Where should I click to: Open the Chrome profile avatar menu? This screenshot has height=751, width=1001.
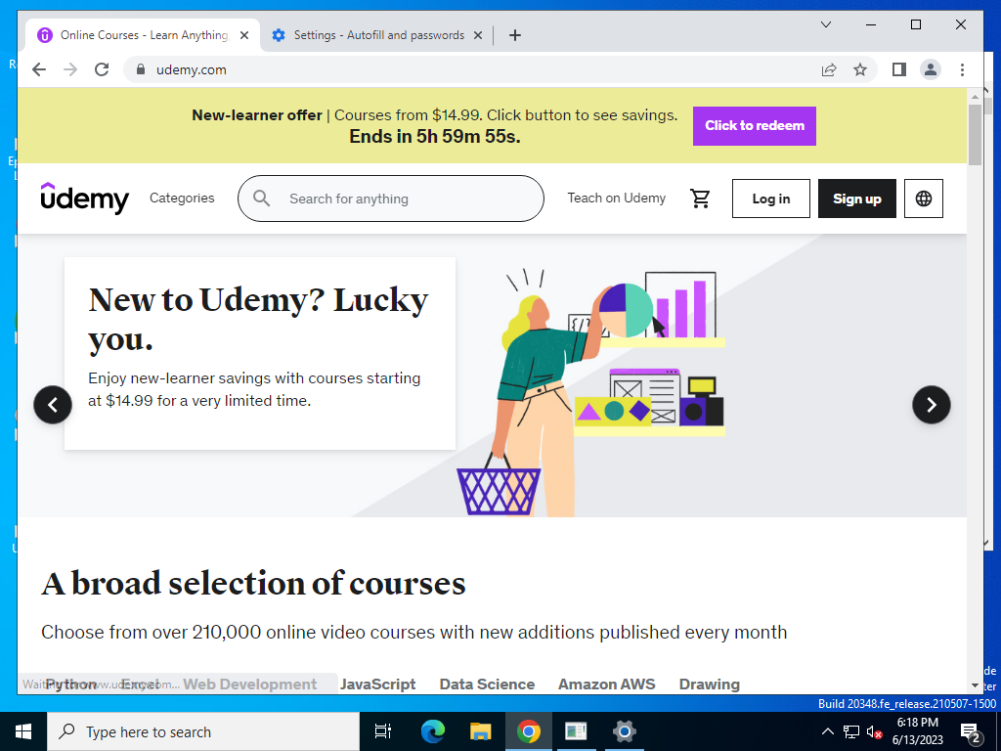pos(931,69)
